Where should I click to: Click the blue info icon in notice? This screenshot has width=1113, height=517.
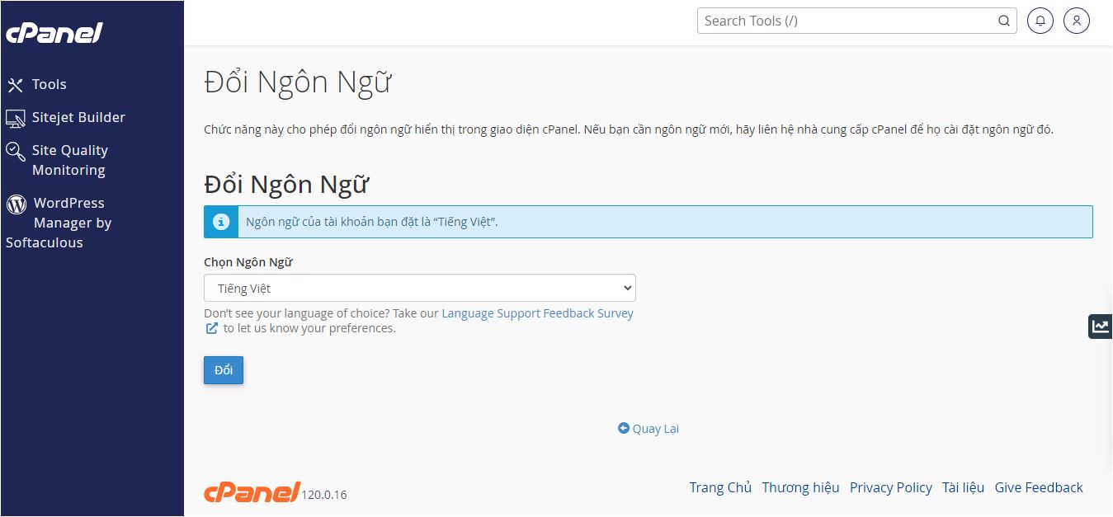220,222
